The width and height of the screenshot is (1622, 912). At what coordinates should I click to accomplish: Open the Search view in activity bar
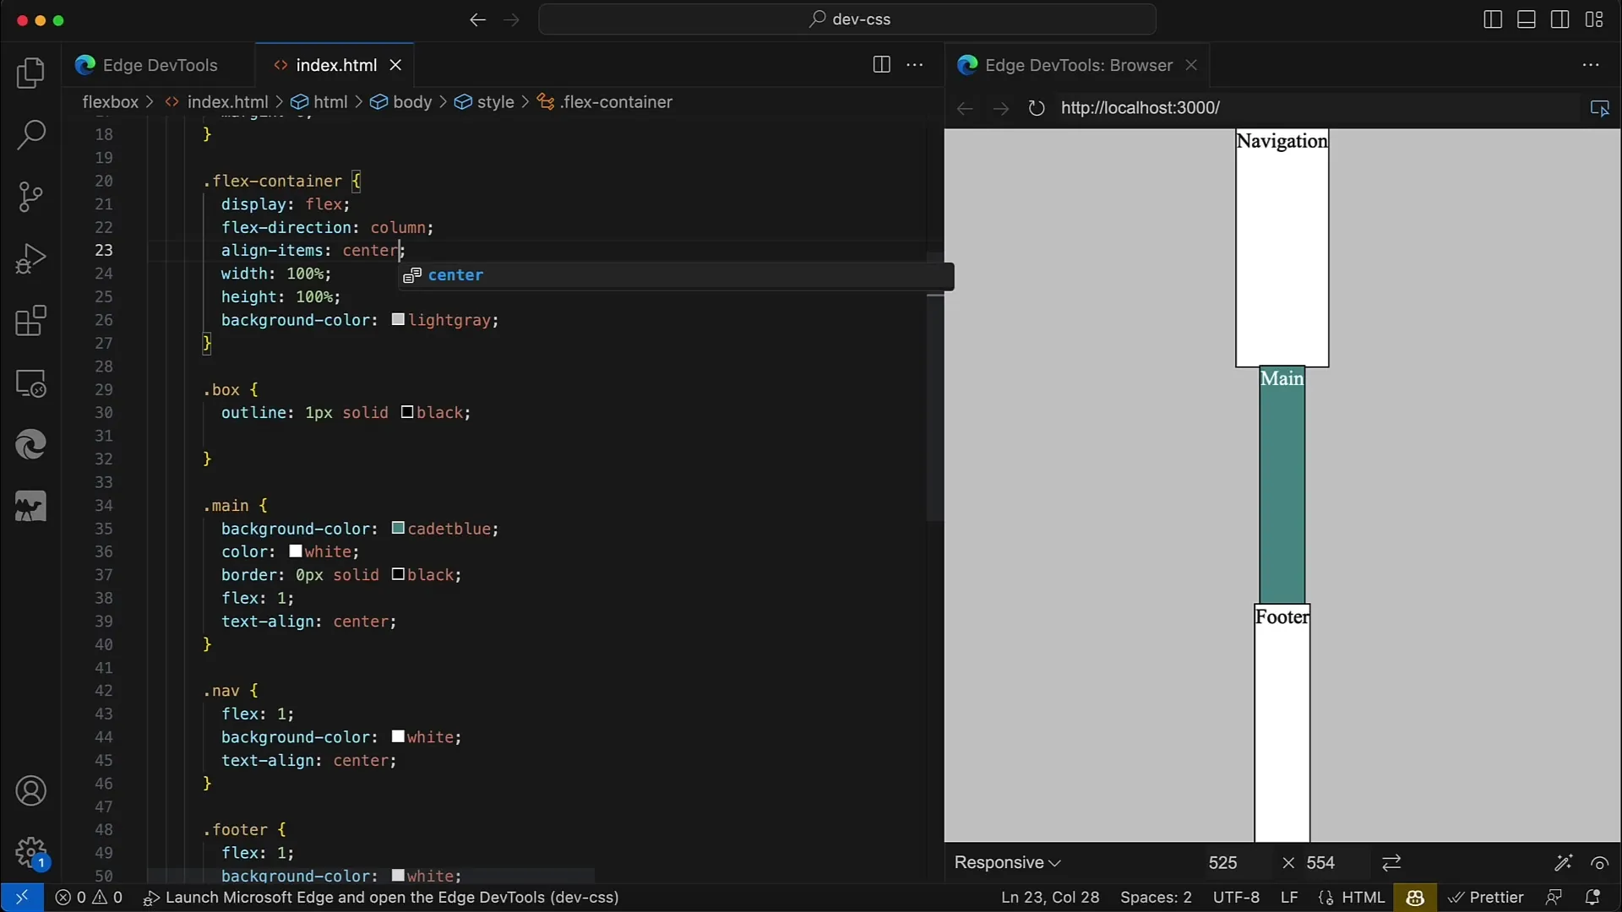point(30,134)
